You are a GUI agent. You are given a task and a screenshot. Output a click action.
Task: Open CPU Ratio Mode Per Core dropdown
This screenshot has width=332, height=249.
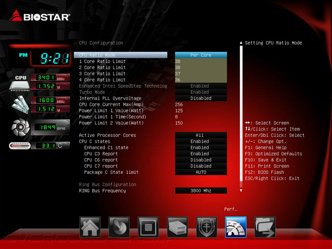tap(201, 55)
